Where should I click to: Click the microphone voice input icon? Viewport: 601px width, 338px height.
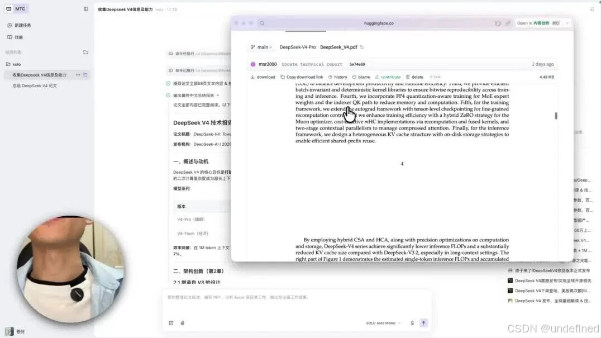412,323
